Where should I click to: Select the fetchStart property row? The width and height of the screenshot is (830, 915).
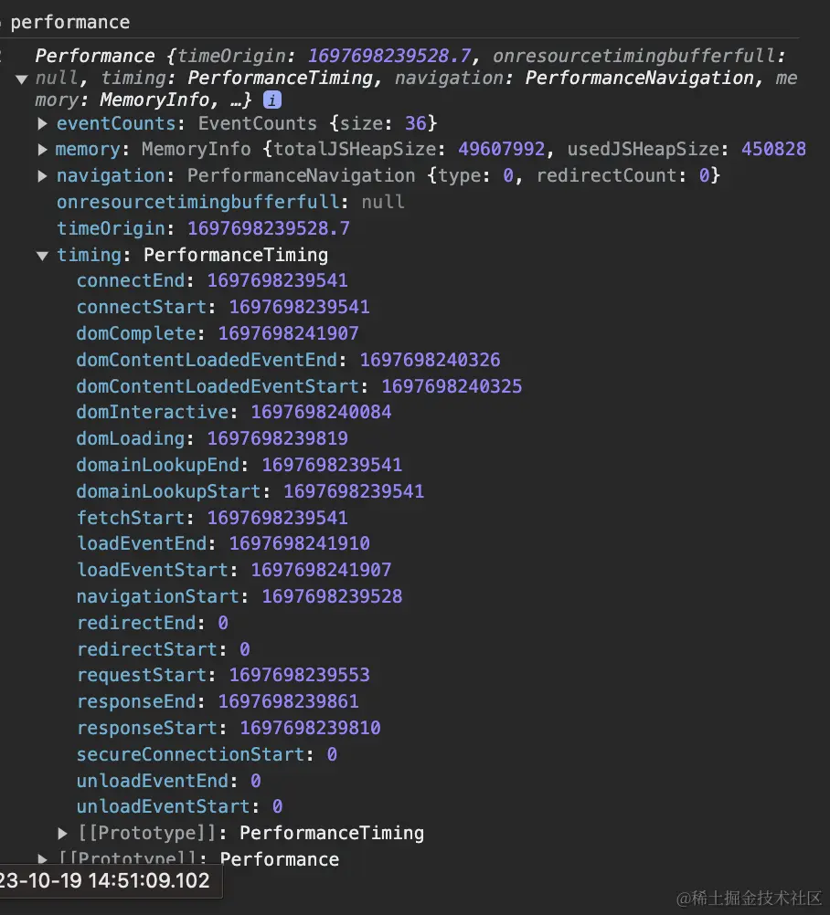point(212,518)
